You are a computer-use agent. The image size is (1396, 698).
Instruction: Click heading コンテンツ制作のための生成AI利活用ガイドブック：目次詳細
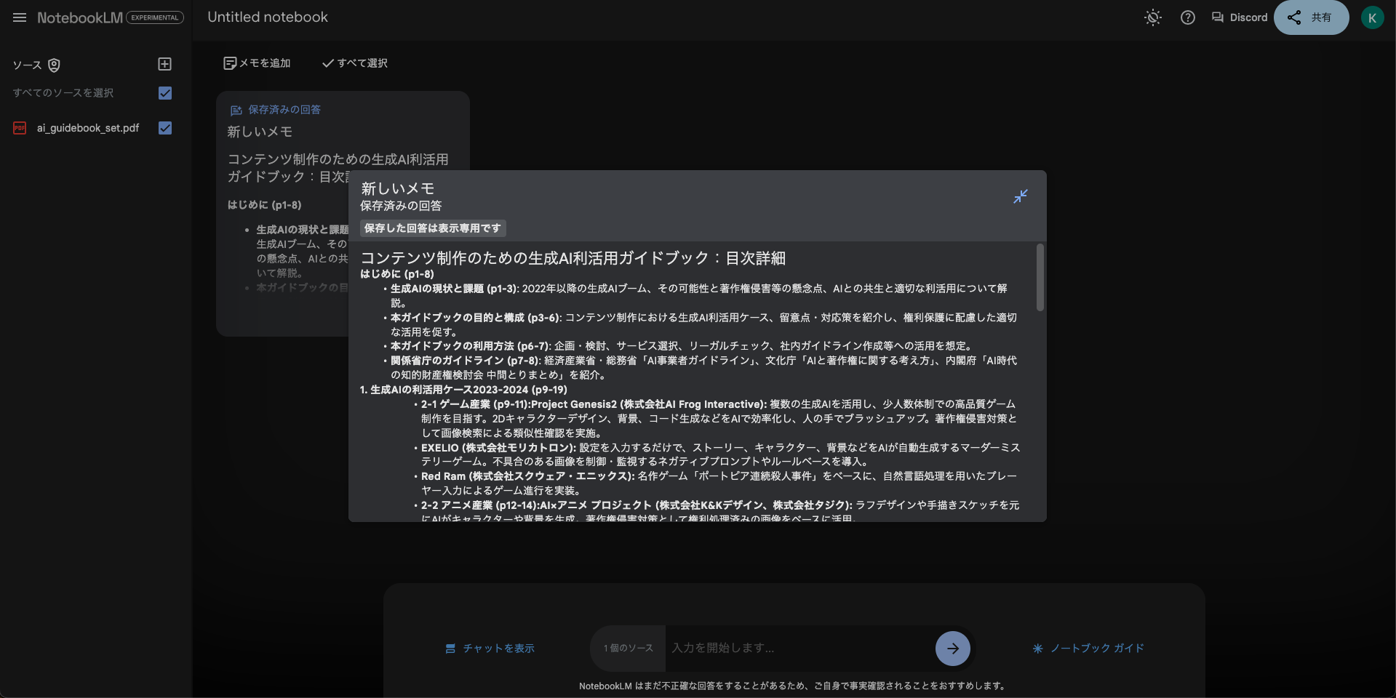[x=573, y=258]
